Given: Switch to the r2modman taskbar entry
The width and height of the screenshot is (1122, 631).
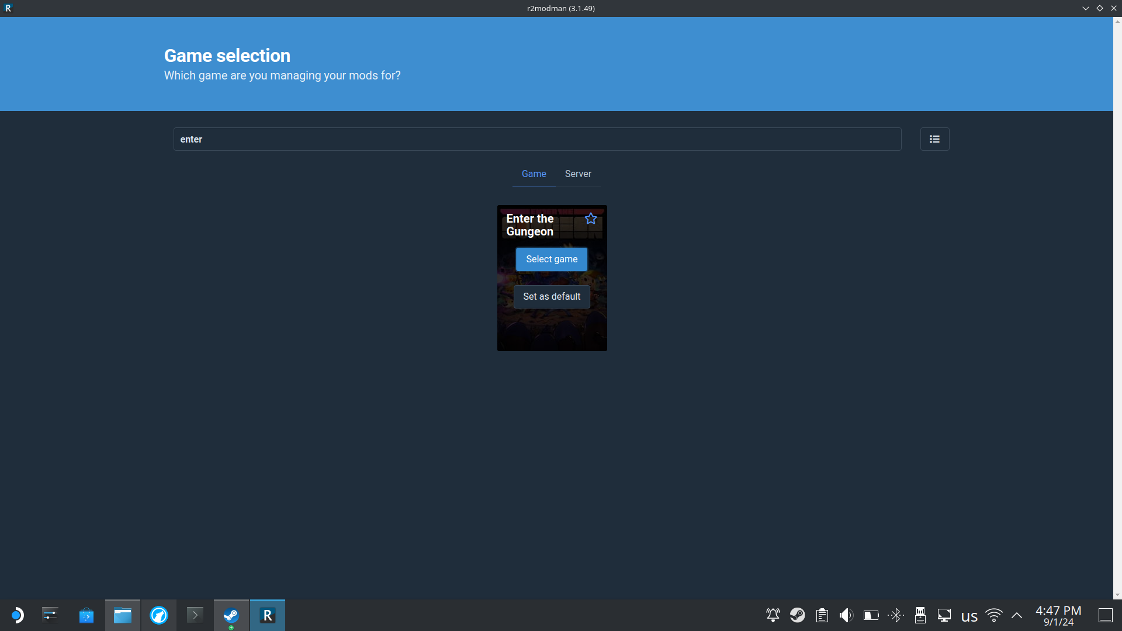Looking at the screenshot, I should (x=268, y=615).
